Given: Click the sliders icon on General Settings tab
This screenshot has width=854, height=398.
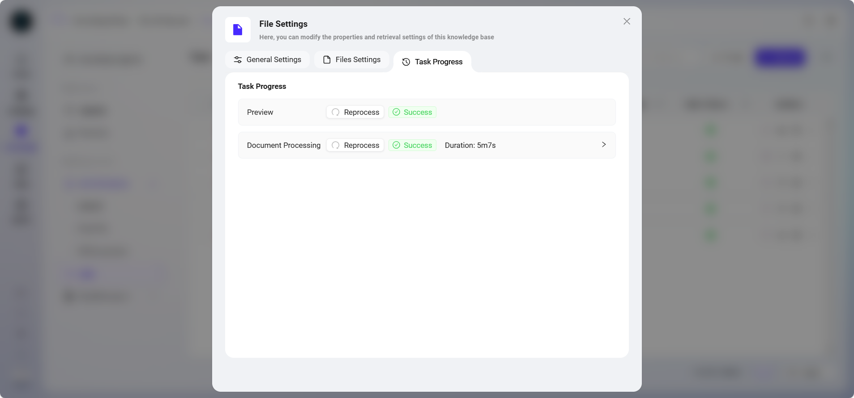Looking at the screenshot, I should (238, 60).
